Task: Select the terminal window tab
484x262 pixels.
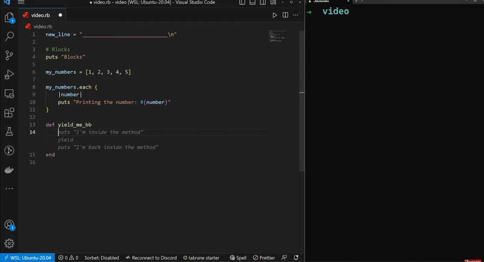Action: click(328, 1)
